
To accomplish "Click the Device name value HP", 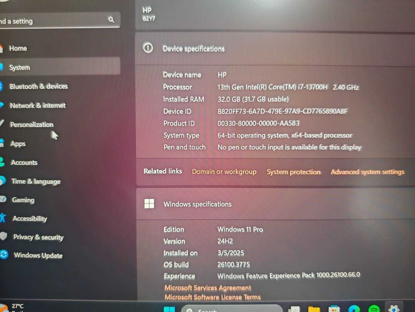I will click(222, 75).
